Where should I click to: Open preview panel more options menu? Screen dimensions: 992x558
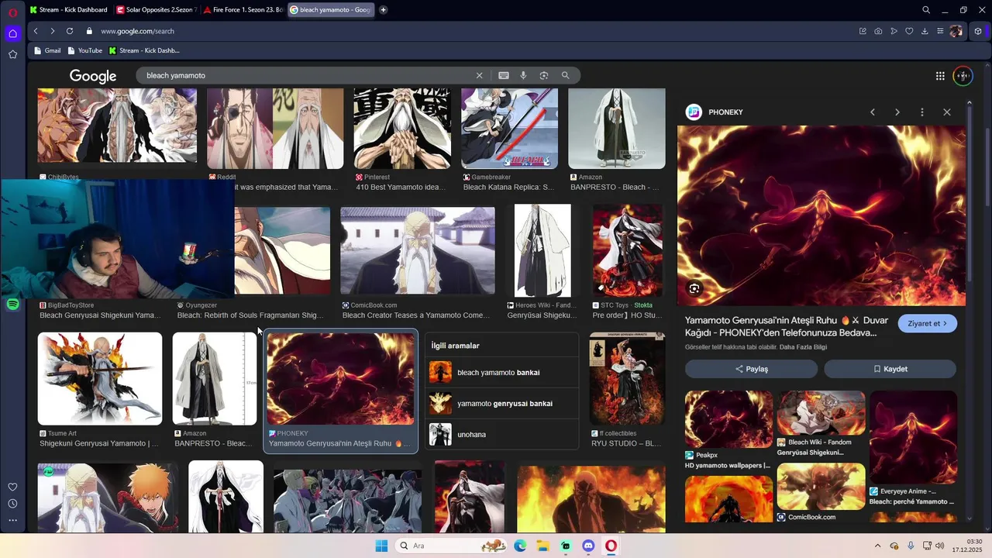point(922,112)
